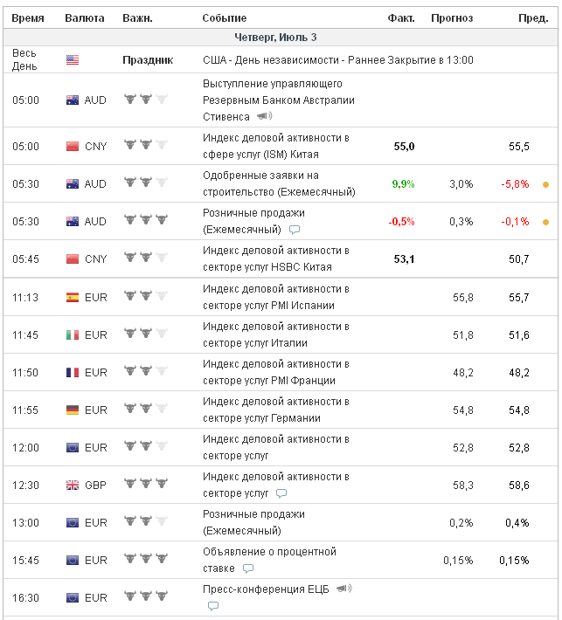Open the comment bubble by Объявление о процентной ставке

(248, 568)
